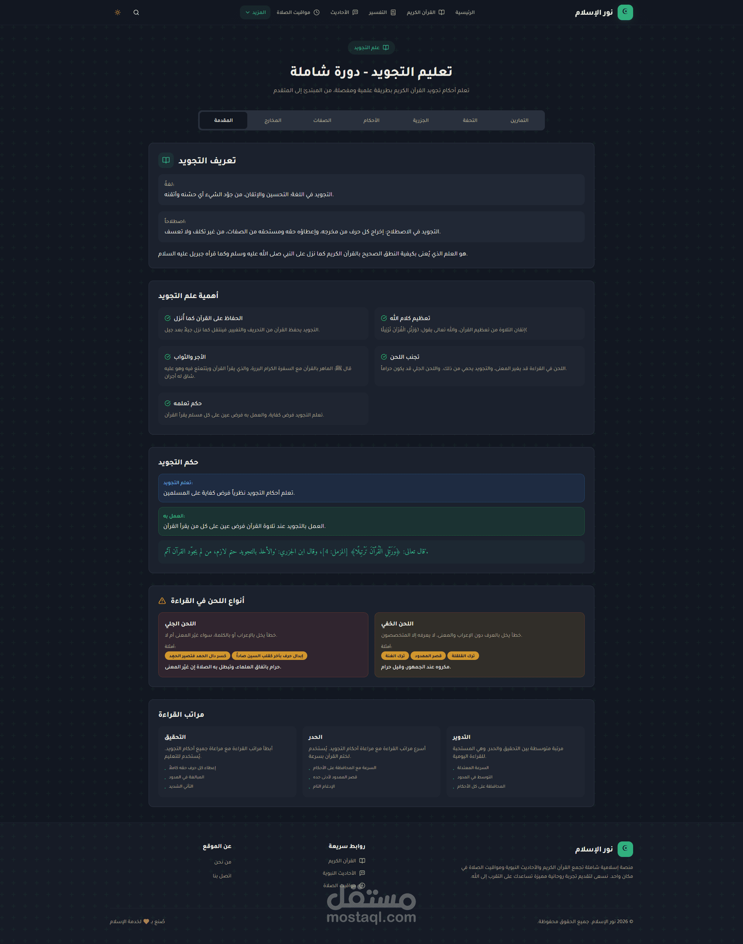The width and height of the screenshot is (743, 944).
Task: Click warning triangle icon by أنواع اللحن
Action: (x=162, y=601)
